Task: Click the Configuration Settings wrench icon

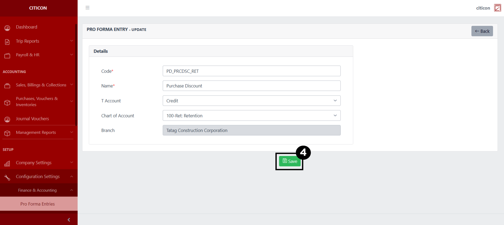Action: (7, 177)
